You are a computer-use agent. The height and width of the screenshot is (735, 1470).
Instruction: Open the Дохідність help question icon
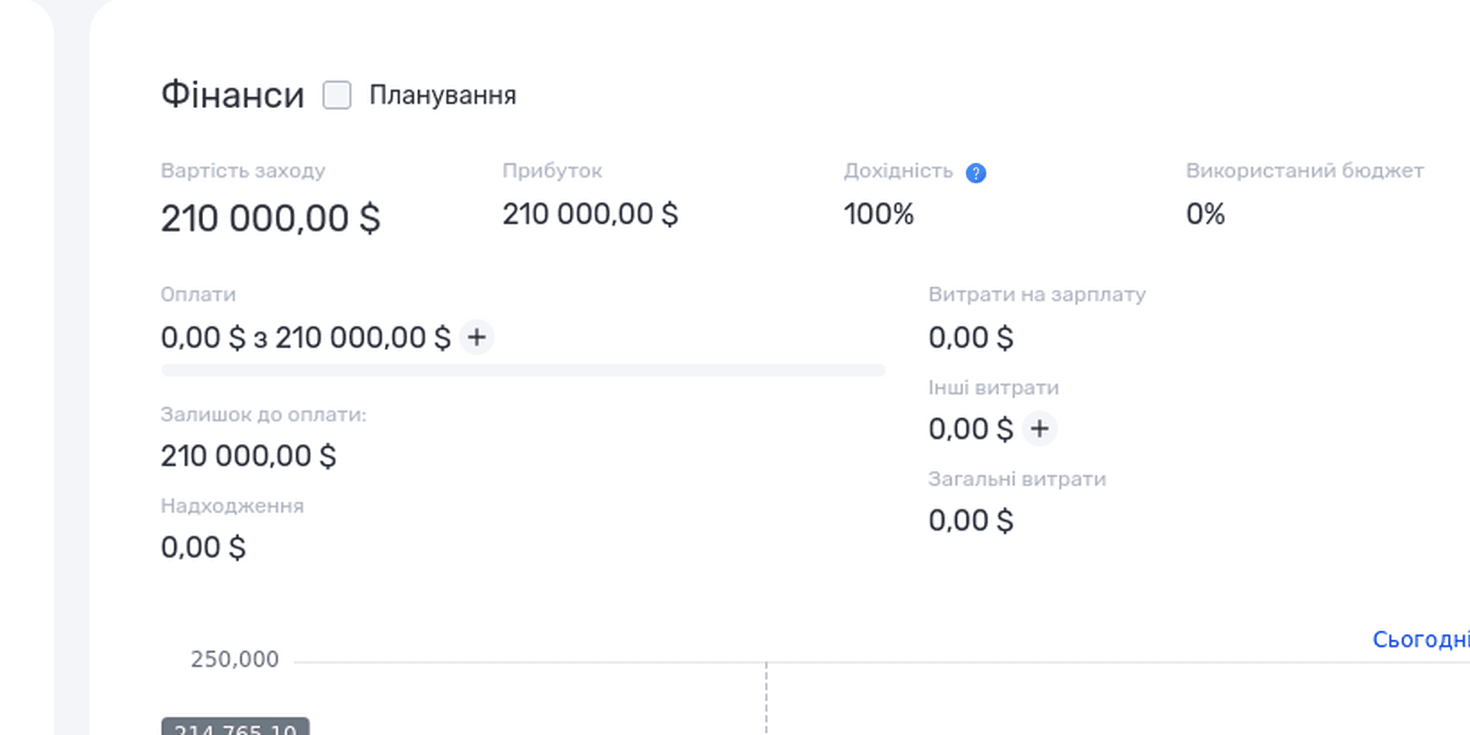pos(975,173)
